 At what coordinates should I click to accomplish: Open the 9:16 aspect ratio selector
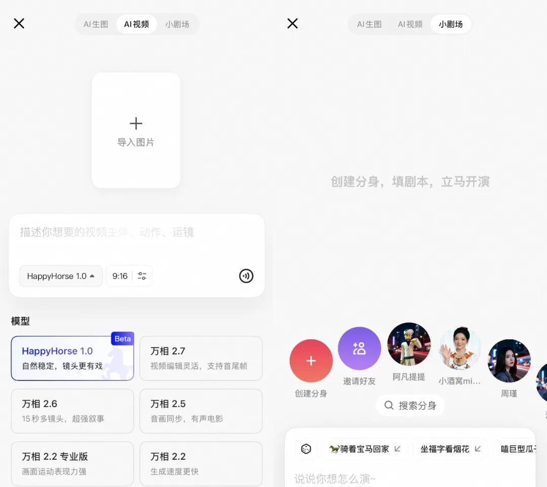click(x=120, y=276)
